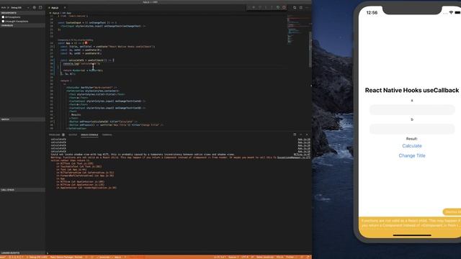Tap the Dismiss All button on the warning
This screenshot has height=259, width=461.
452,212
